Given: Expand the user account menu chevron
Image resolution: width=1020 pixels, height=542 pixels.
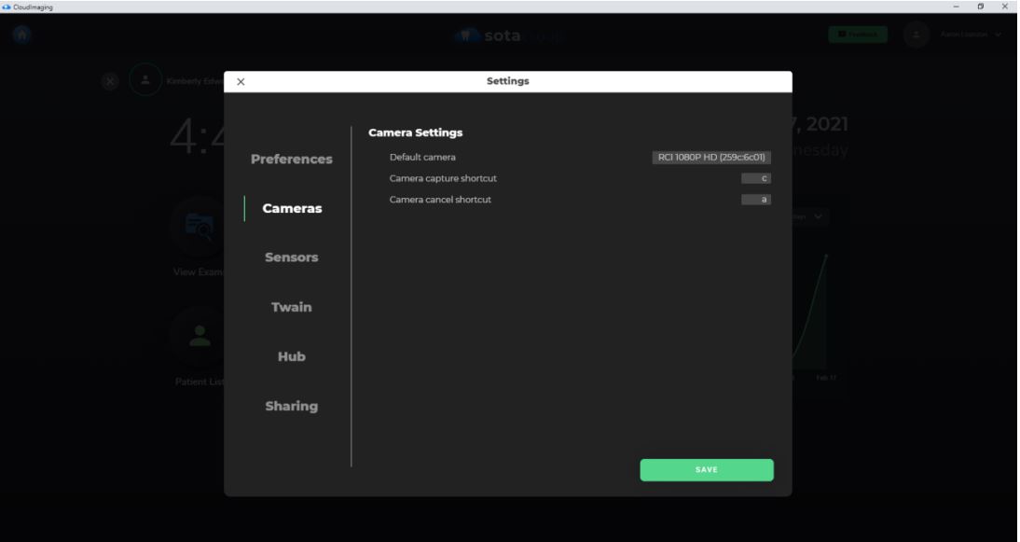Looking at the screenshot, I should 999,35.
